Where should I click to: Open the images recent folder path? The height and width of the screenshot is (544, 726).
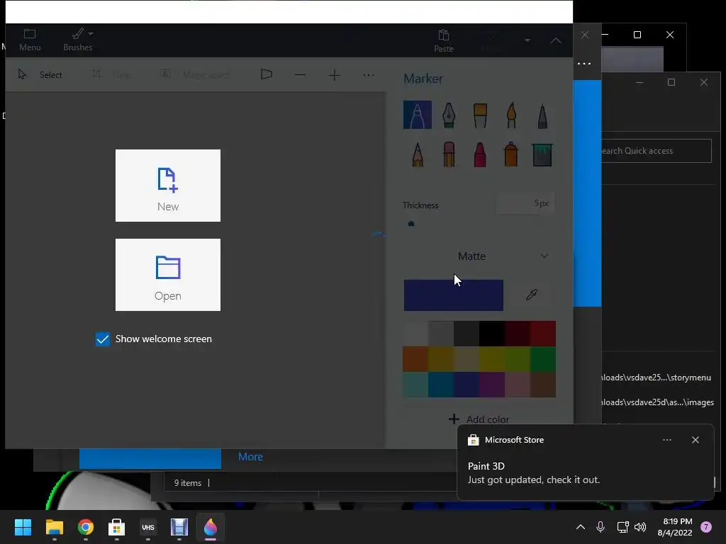coord(657,402)
